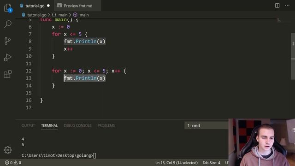Open the terminal selector dropdown showing 1: cmd
The height and width of the screenshot is (166, 295).
point(206,125)
